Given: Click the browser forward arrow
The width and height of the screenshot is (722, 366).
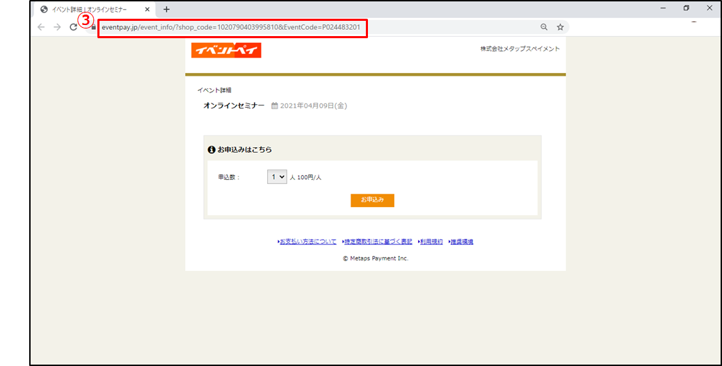Looking at the screenshot, I should pos(57,27).
